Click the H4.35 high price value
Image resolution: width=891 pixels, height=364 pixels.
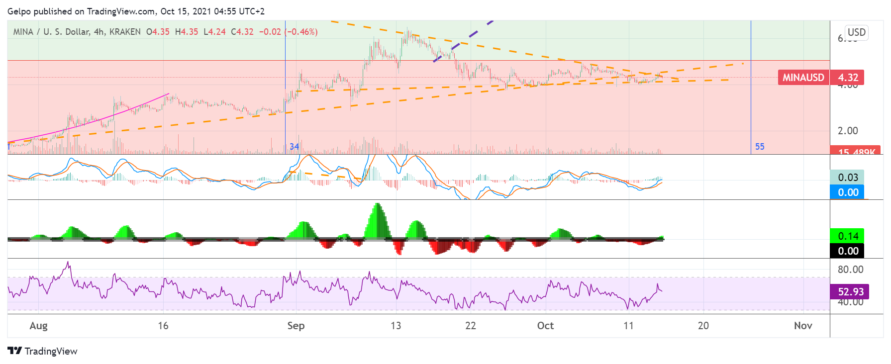point(187,32)
